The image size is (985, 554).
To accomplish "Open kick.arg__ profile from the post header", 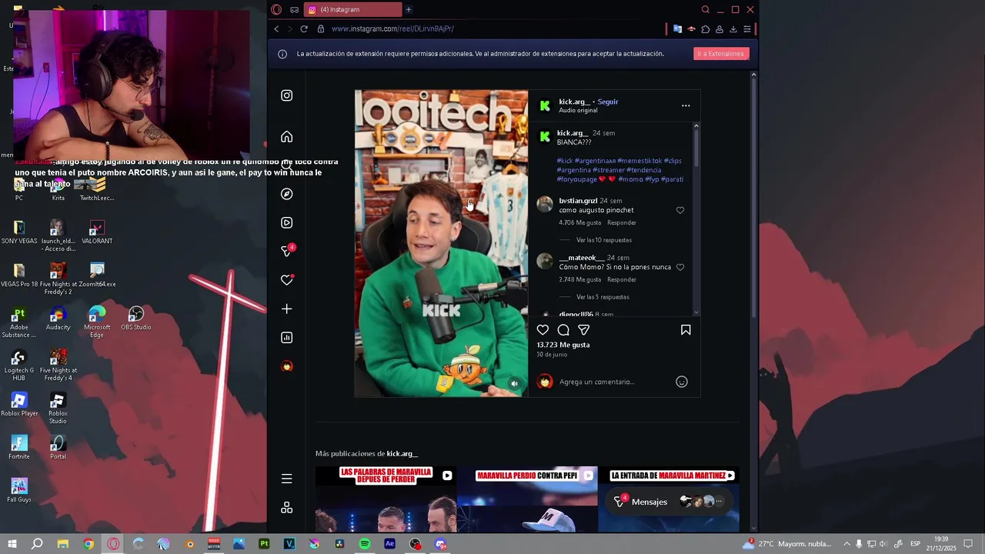I will tap(574, 102).
